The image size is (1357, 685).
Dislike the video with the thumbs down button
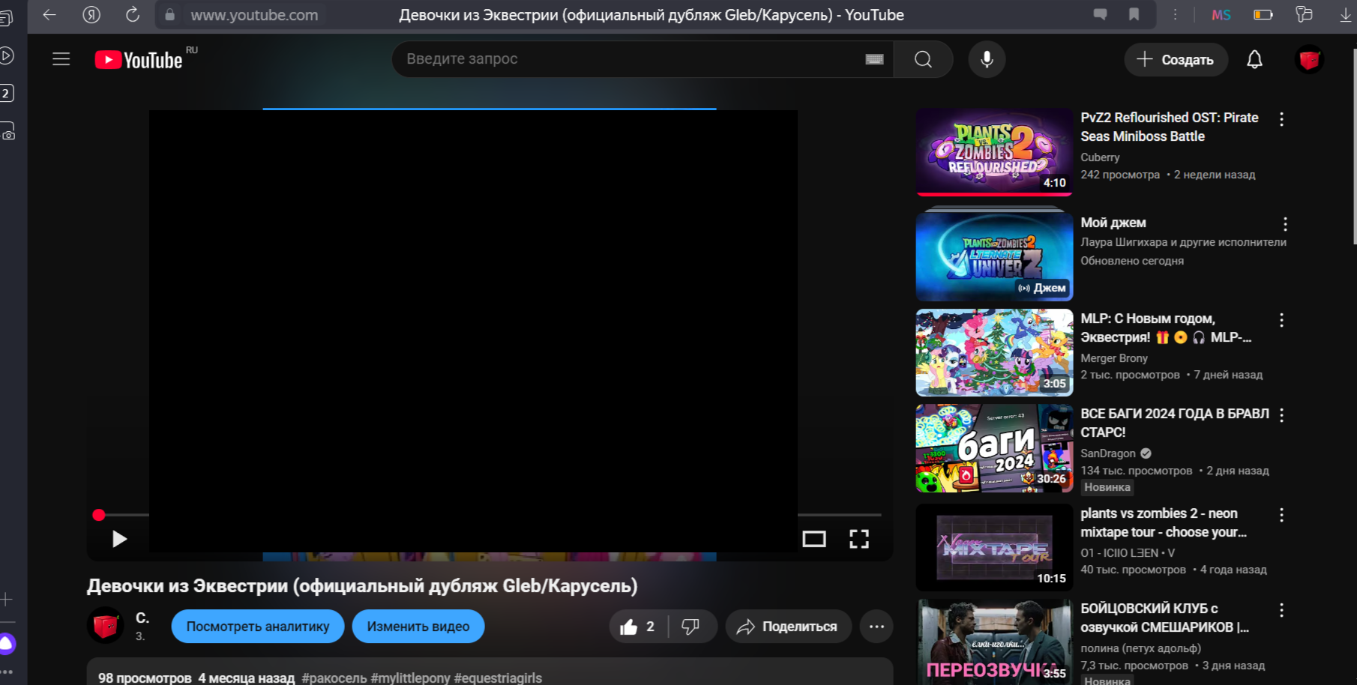[690, 627]
